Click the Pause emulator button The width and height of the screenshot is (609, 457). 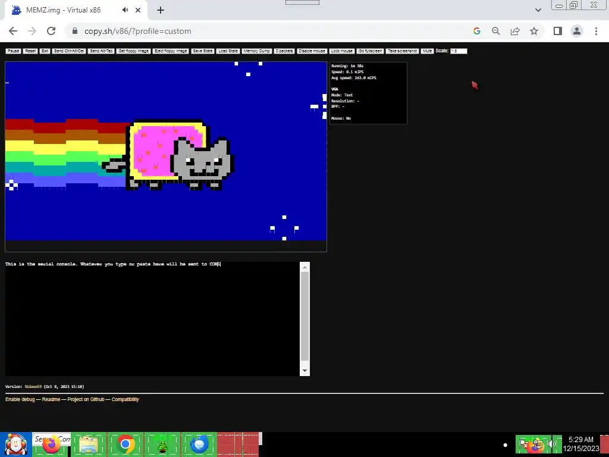click(13, 51)
